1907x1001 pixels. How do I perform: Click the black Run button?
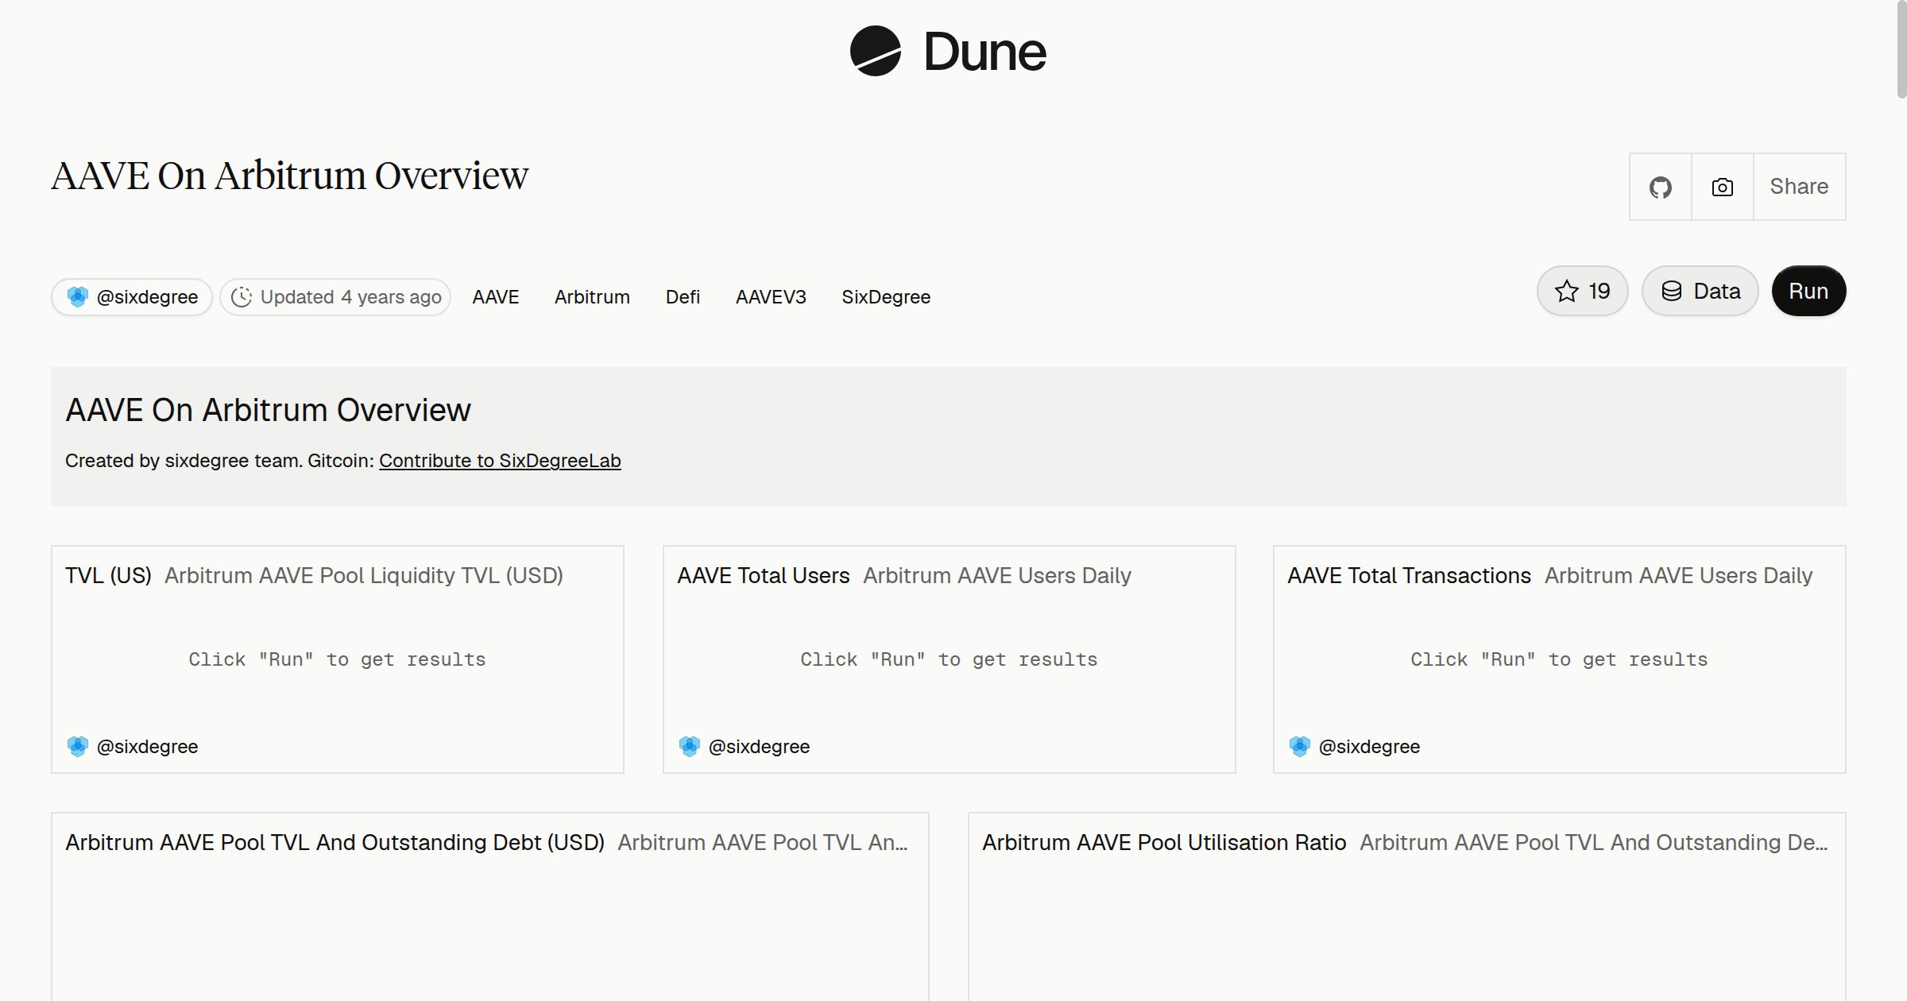point(1808,291)
